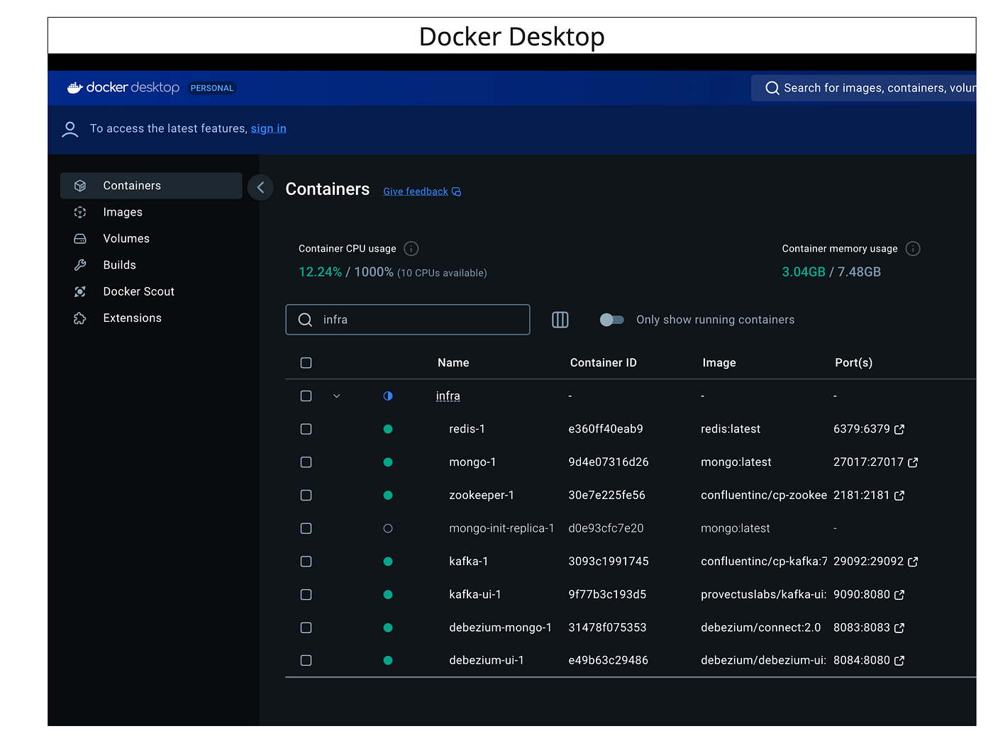Image resolution: width=993 pixels, height=743 pixels.
Task: Select the zookeeper-1 row checkbox
Action: click(306, 496)
